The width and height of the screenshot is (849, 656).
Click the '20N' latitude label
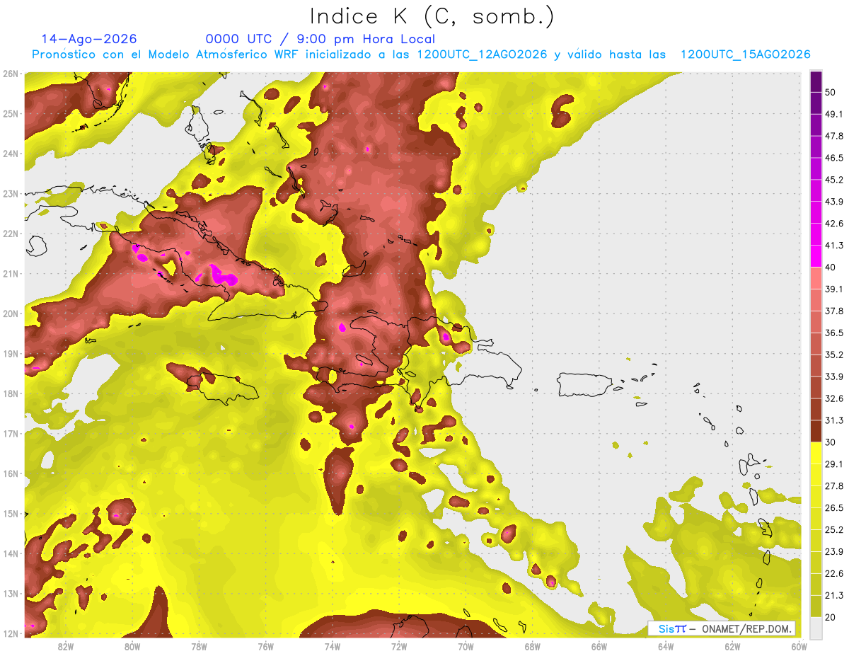[11, 313]
